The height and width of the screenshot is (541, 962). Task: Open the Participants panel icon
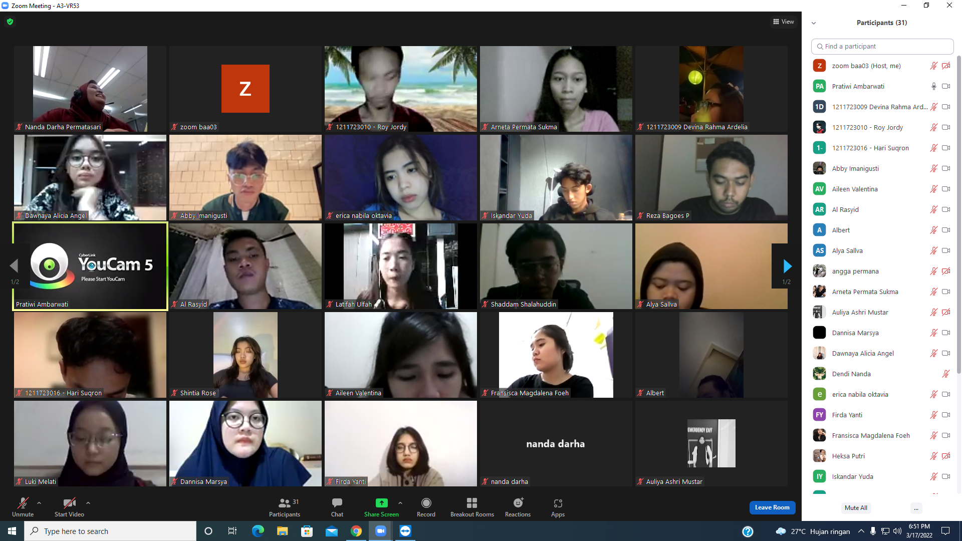pos(285,503)
